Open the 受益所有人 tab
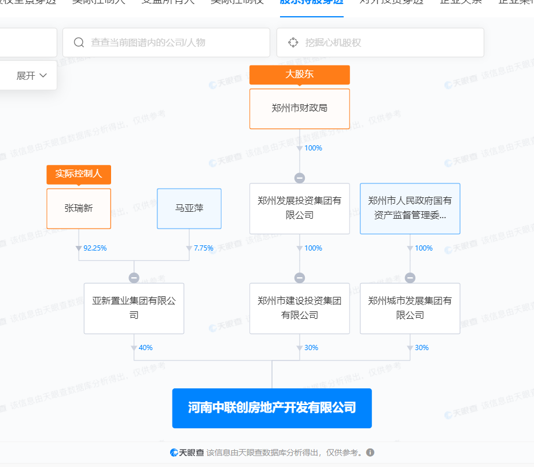The image size is (534, 467). click(168, 2)
